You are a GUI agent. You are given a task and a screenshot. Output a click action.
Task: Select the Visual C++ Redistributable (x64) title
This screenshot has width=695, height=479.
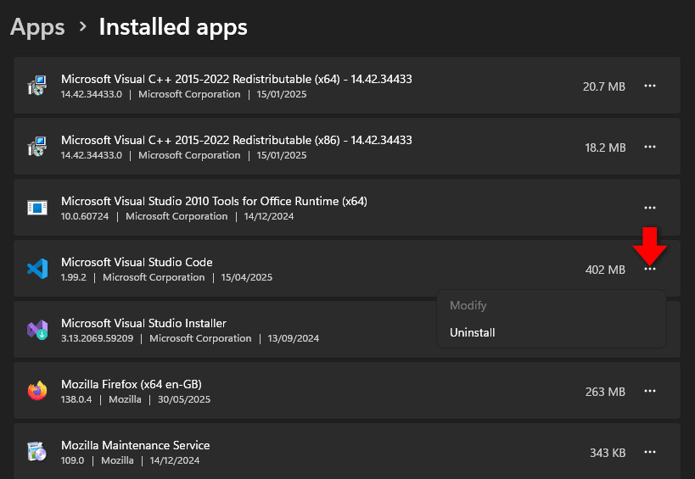click(236, 79)
